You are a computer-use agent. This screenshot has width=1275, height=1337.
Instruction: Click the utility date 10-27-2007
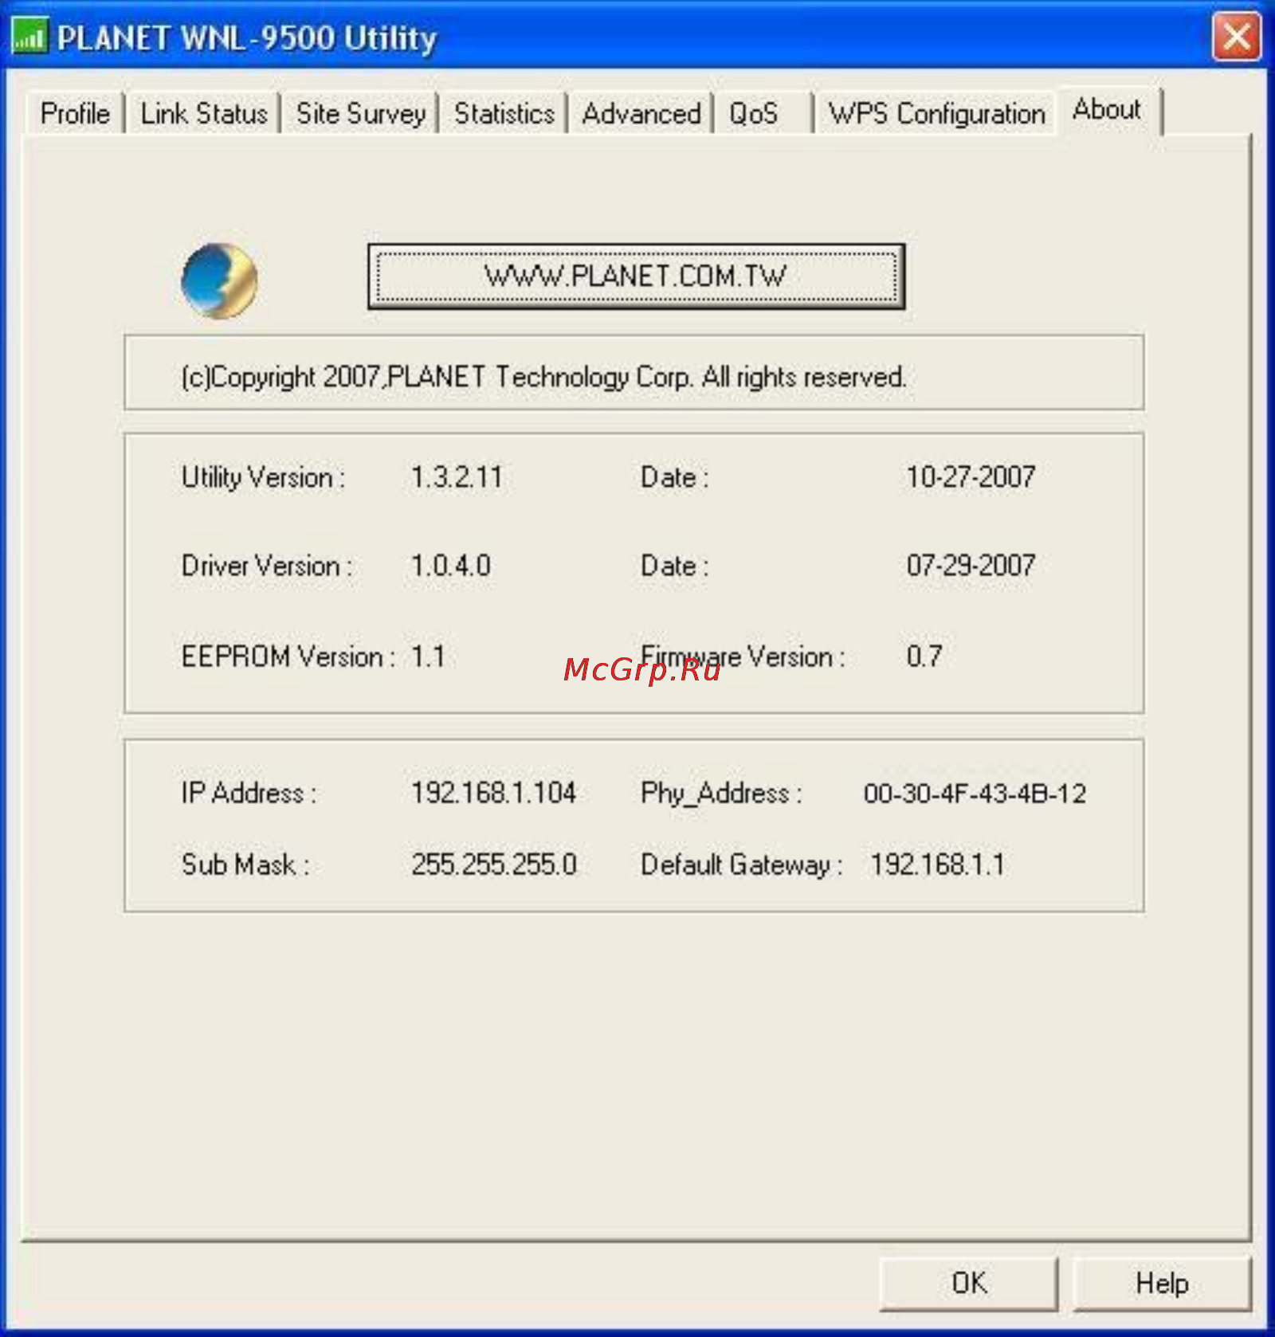(971, 476)
